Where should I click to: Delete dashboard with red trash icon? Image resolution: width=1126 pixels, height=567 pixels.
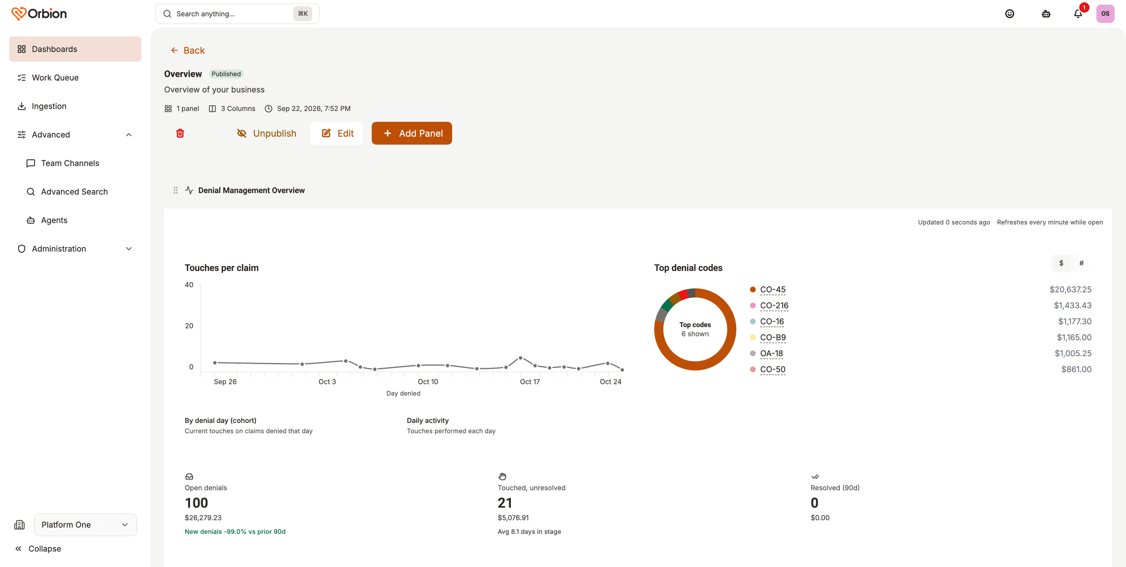tap(180, 133)
